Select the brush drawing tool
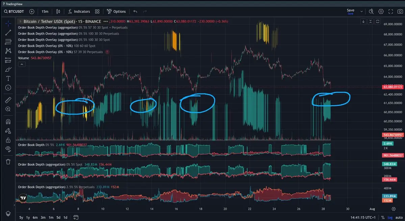Screen dimensions: 405x221 point(8,69)
